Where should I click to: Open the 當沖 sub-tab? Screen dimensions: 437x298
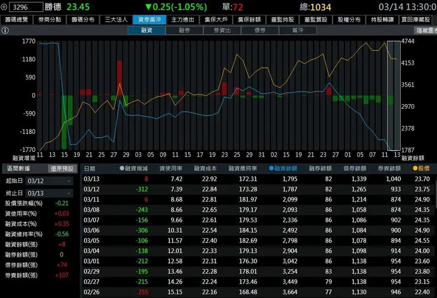point(298,30)
